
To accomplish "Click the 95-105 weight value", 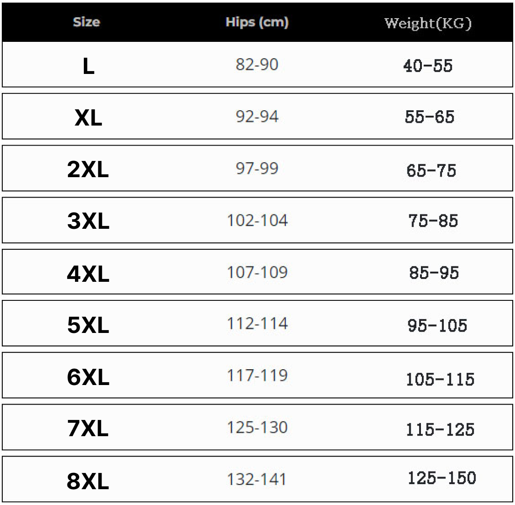I will (x=437, y=326).
